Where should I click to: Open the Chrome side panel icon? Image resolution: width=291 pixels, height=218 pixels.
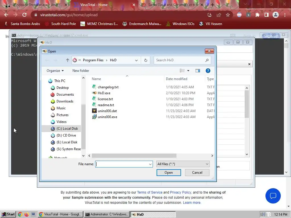267,15
